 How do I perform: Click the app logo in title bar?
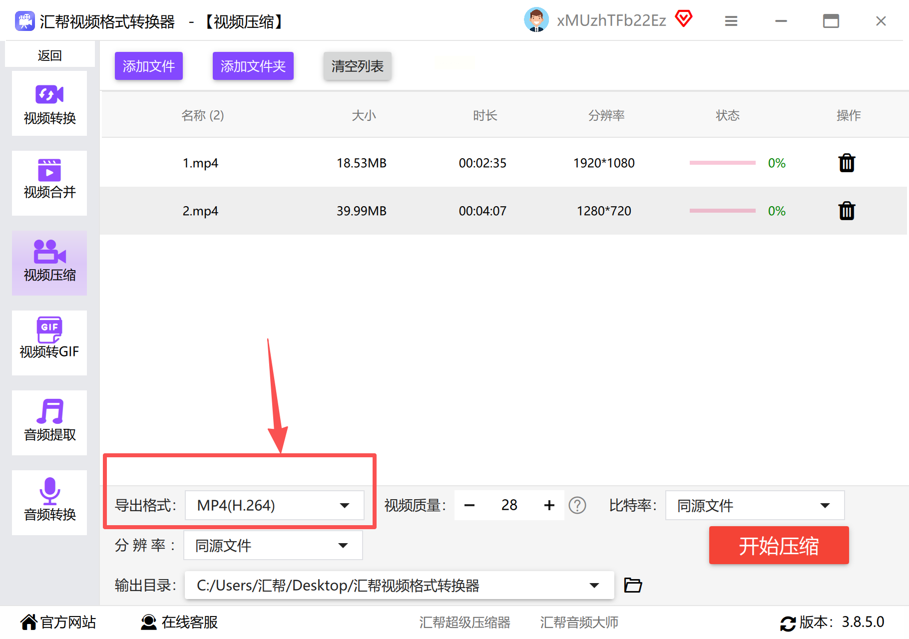coord(25,21)
